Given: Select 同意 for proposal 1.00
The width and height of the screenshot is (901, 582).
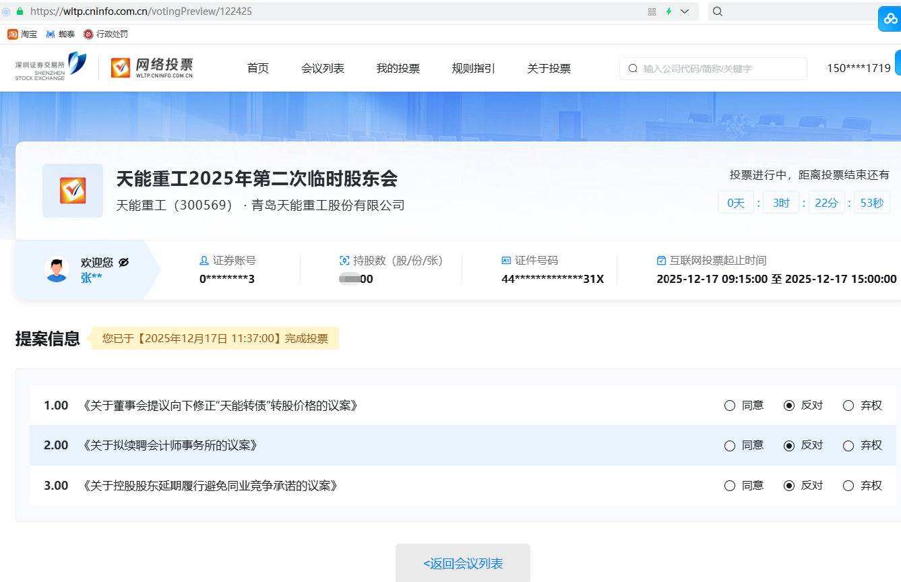Looking at the screenshot, I should coord(729,406).
